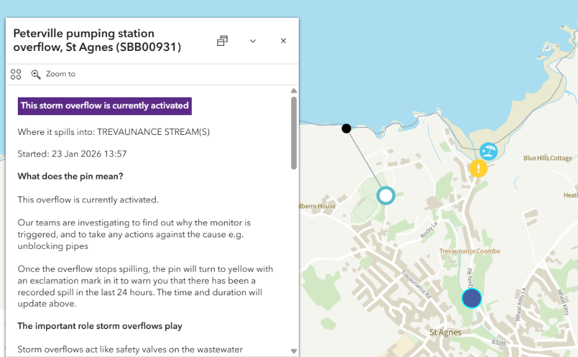Click the 'What does the pin mean?' heading

pyautogui.click(x=70, y=176)
